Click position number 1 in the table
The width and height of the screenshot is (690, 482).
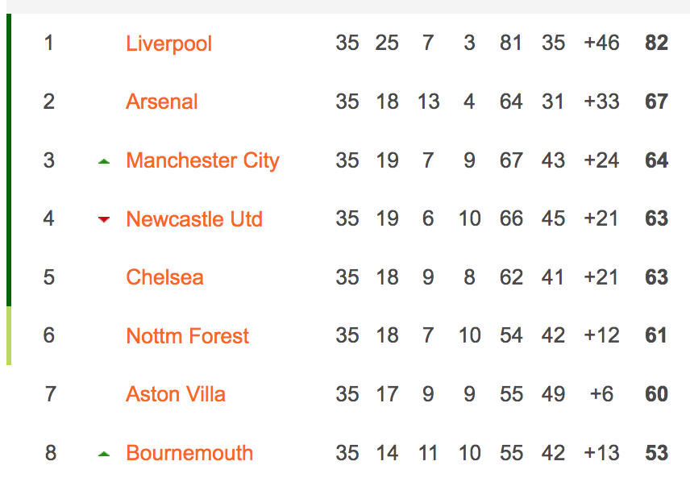49,44
